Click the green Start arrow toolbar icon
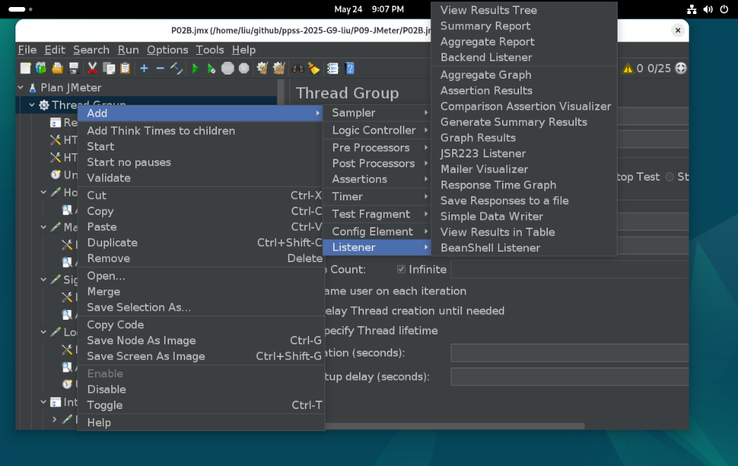The width and height of the screenshot is (738, 466). [195, 69]
